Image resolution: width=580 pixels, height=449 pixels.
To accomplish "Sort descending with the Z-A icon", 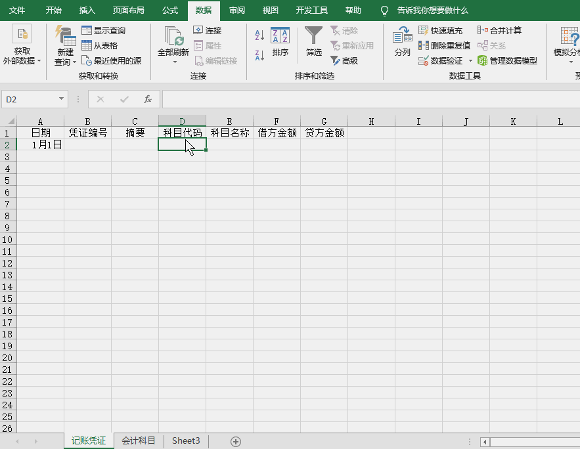I will (259, 55).
